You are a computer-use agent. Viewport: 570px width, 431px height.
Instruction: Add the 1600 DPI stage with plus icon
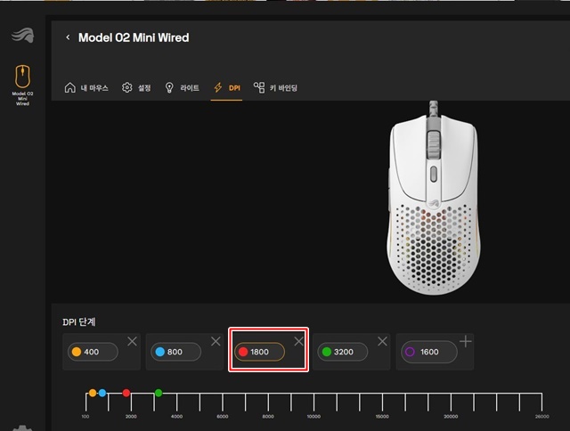point(466,342)
